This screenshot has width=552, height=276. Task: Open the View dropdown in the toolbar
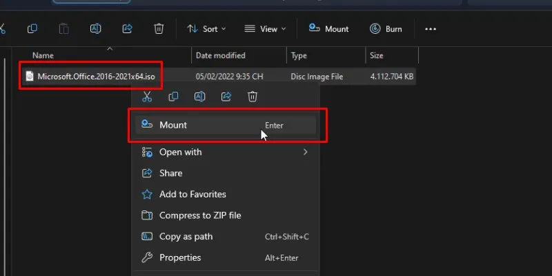tap(261, 29)
